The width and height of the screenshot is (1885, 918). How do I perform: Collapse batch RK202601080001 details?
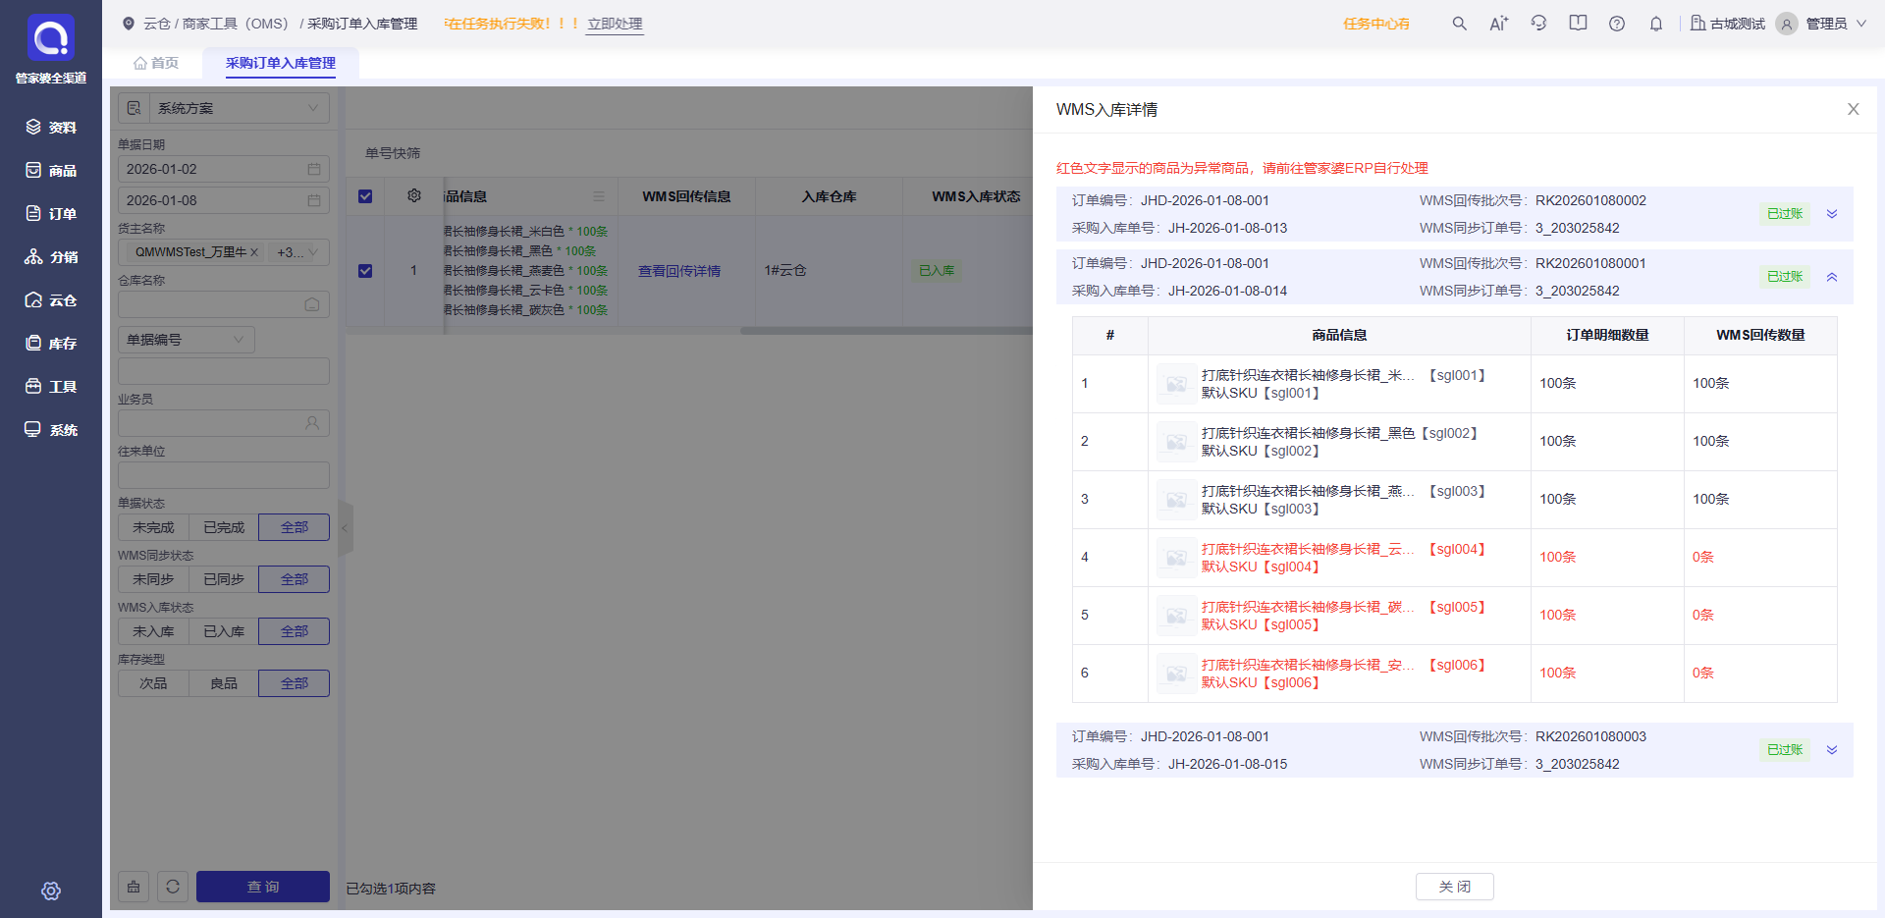[1832, 277]
